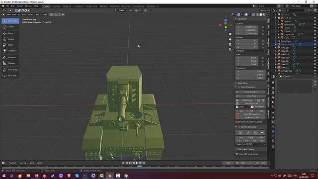Hide Cube.020 via eye icon

(x=315, y=61)
